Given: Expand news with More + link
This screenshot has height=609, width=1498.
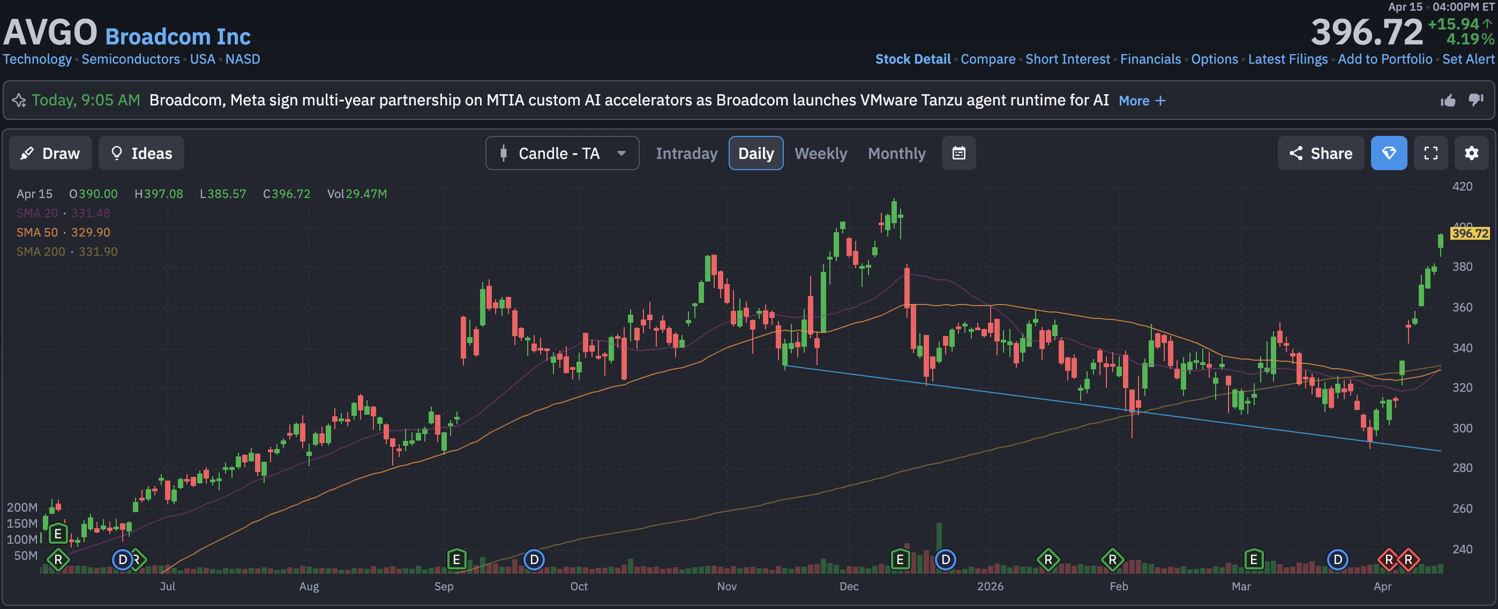Looking at the screenshot, I should pos(1142,101).
